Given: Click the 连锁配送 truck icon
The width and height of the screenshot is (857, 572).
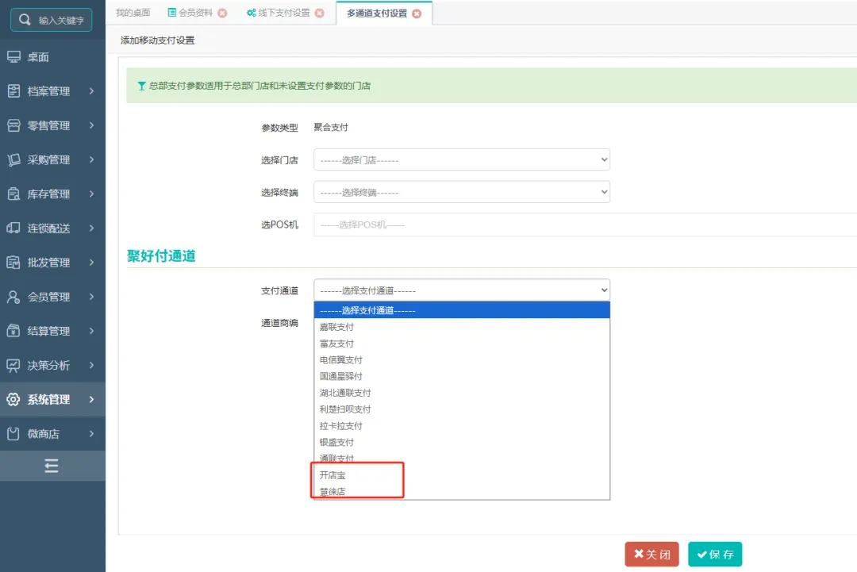Looking at the screenshot, I should pyautogui.click(x=13, y=228).
